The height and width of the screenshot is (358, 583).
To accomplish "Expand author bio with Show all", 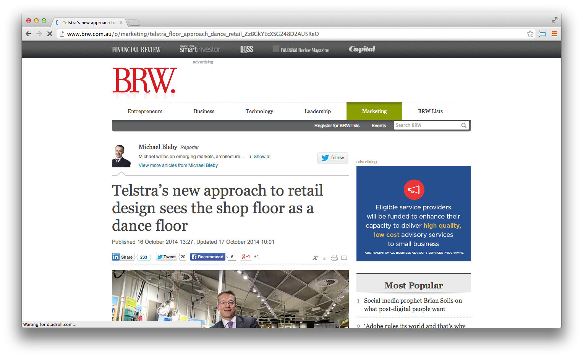I will click(262, 157).
